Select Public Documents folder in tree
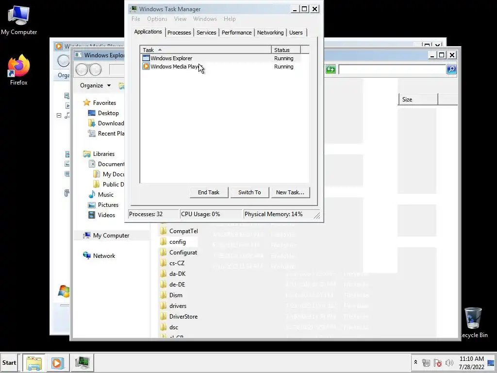Screen dimensions: 497x373 [x=109, y=184]
